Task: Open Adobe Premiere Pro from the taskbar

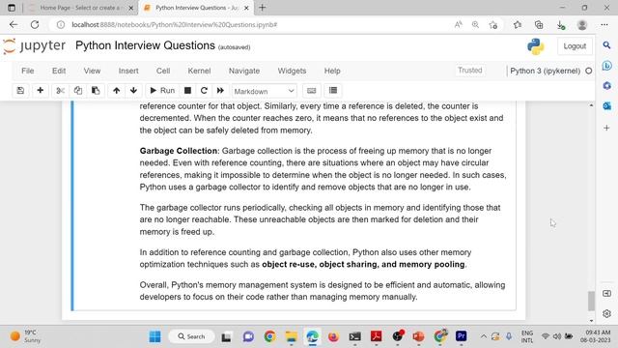Action: (x=462, y=336)
